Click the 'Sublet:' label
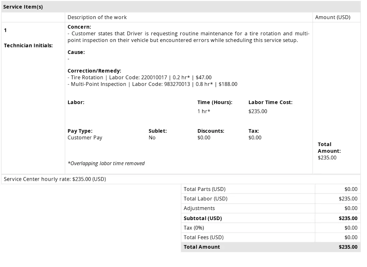 [x=158, y=131]
